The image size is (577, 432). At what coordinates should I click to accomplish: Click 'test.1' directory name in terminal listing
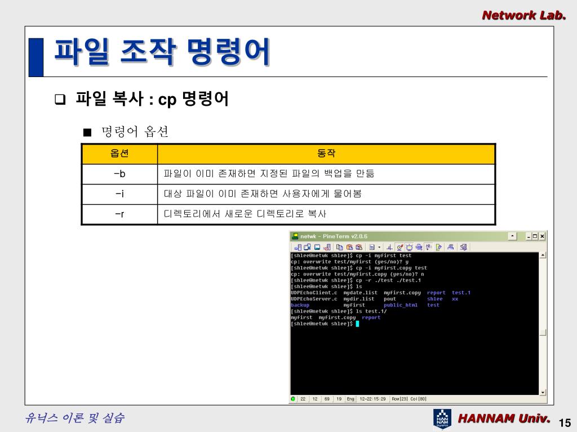[x=461, y=292]
